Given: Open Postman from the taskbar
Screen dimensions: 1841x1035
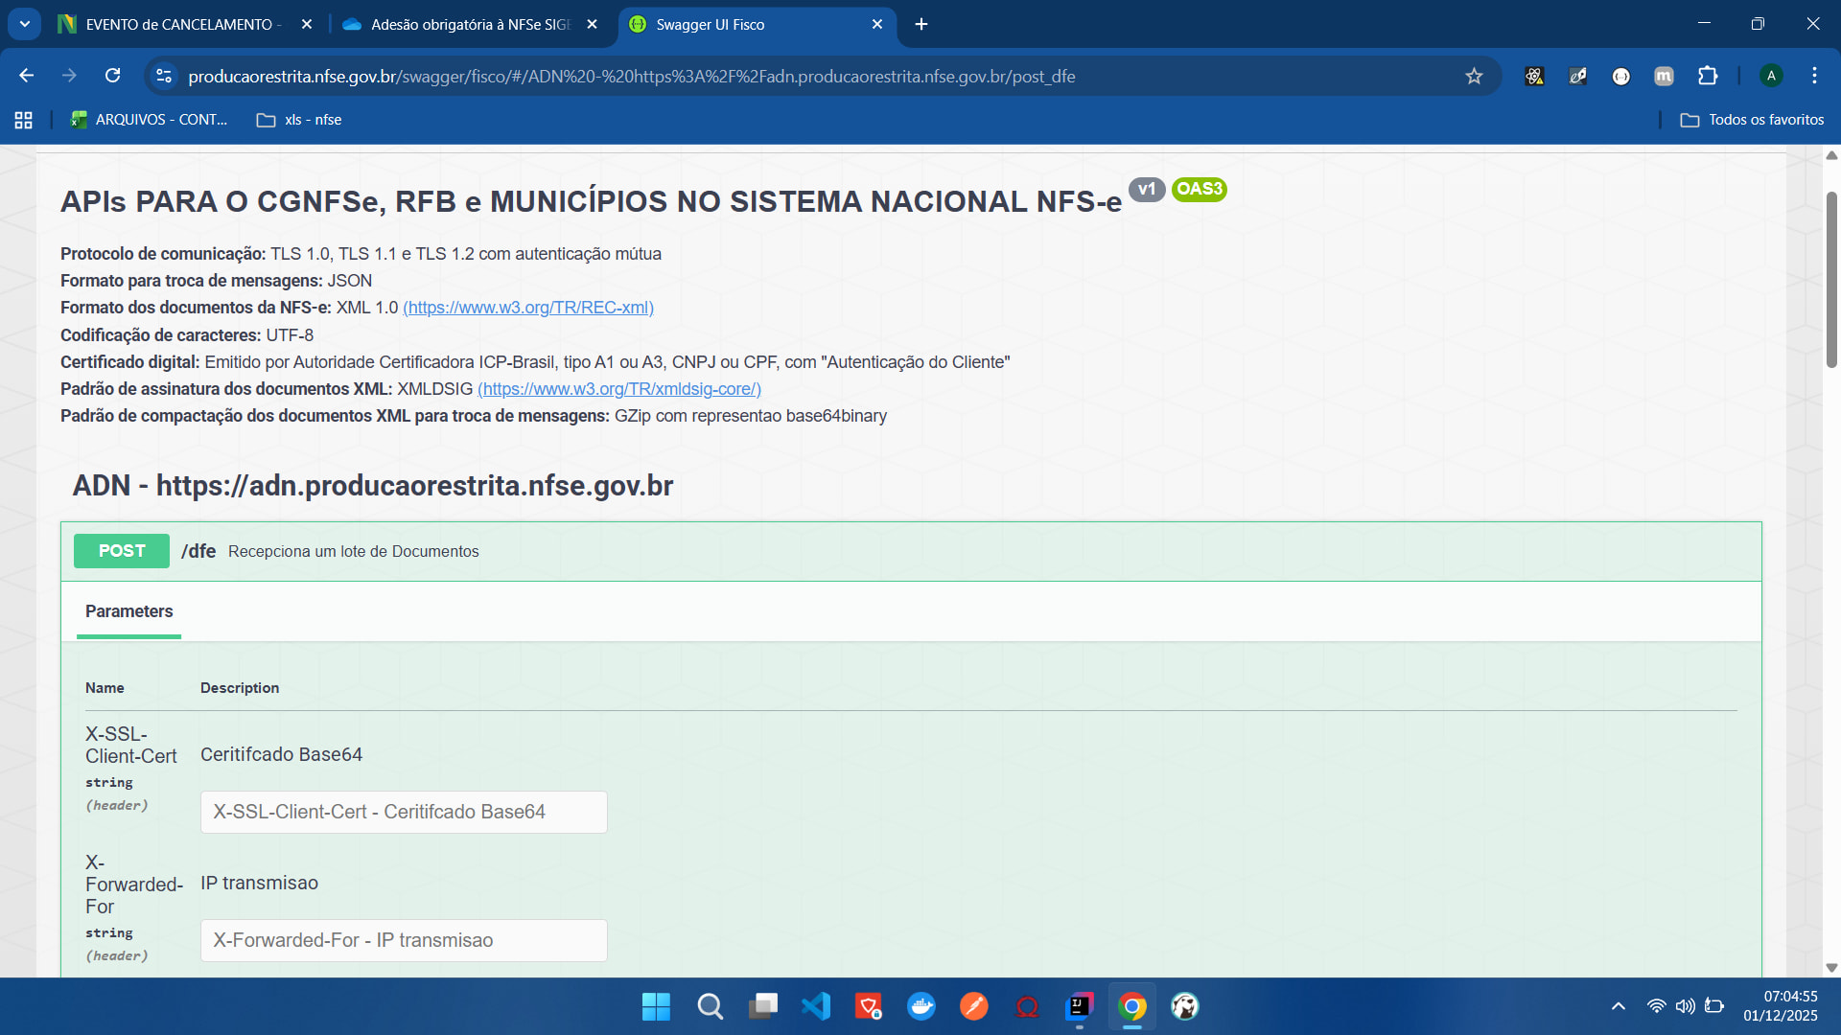Looking at the screenshot, I should [974, 1006].
